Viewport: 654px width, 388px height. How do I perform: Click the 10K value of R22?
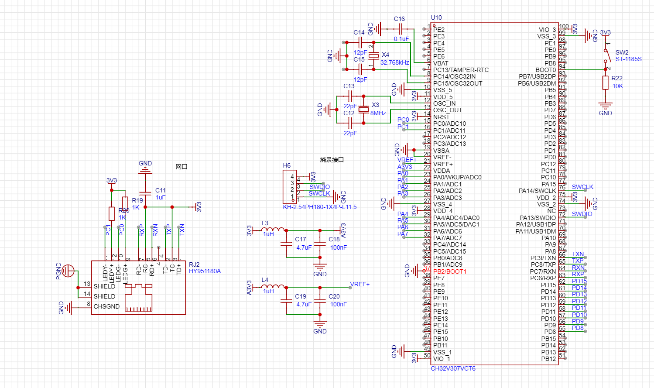[618, 86]
